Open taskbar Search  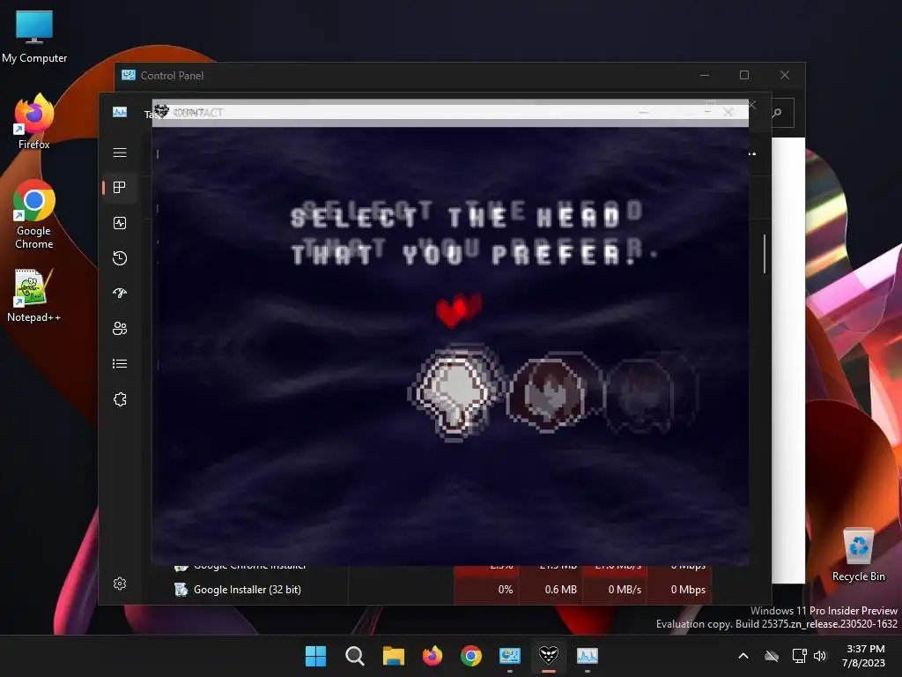(354, 656)
